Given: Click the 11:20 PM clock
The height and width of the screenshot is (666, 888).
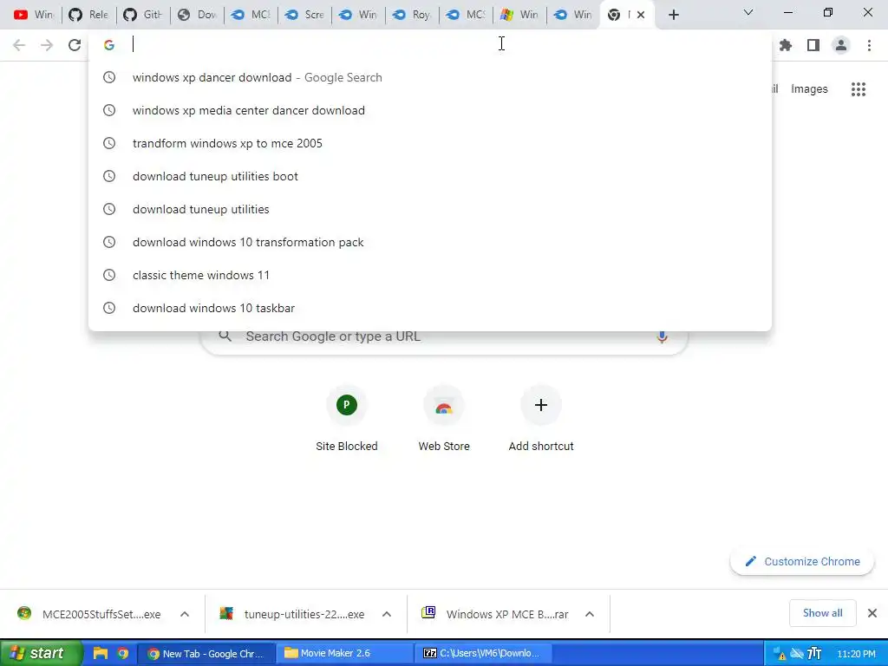Looking at the screenshot, I should 856,654.
